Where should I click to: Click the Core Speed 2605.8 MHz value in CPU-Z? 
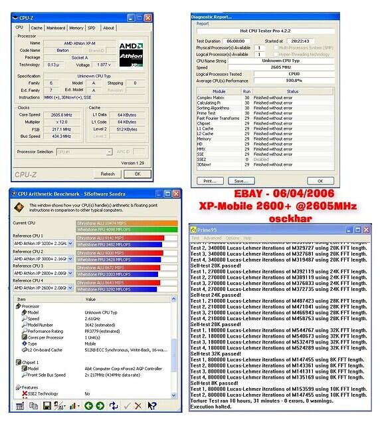pyautogui.click(x=62, y=115)
